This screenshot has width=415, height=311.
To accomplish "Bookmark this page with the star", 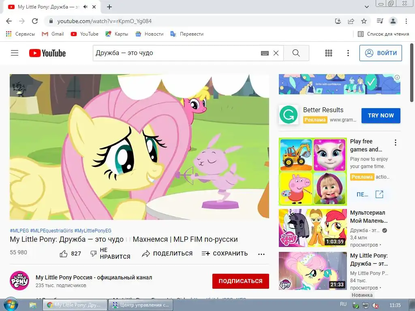I will (x=364, y=21).
